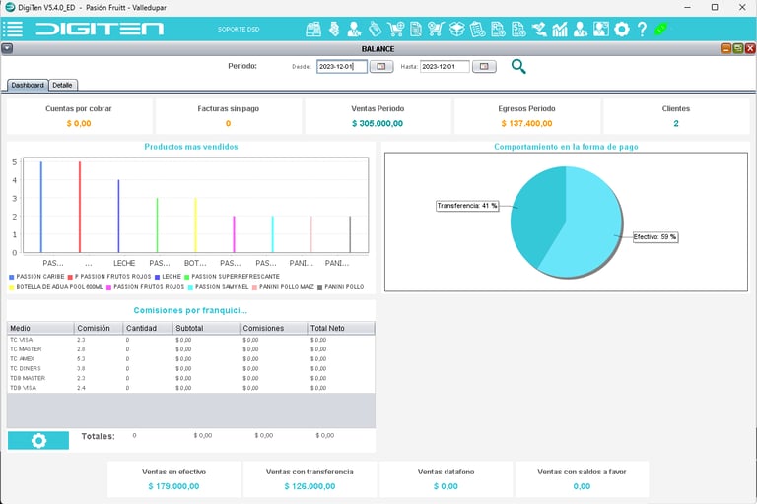Open the hamburger main menu
The image size is (757, 504).
13,29
